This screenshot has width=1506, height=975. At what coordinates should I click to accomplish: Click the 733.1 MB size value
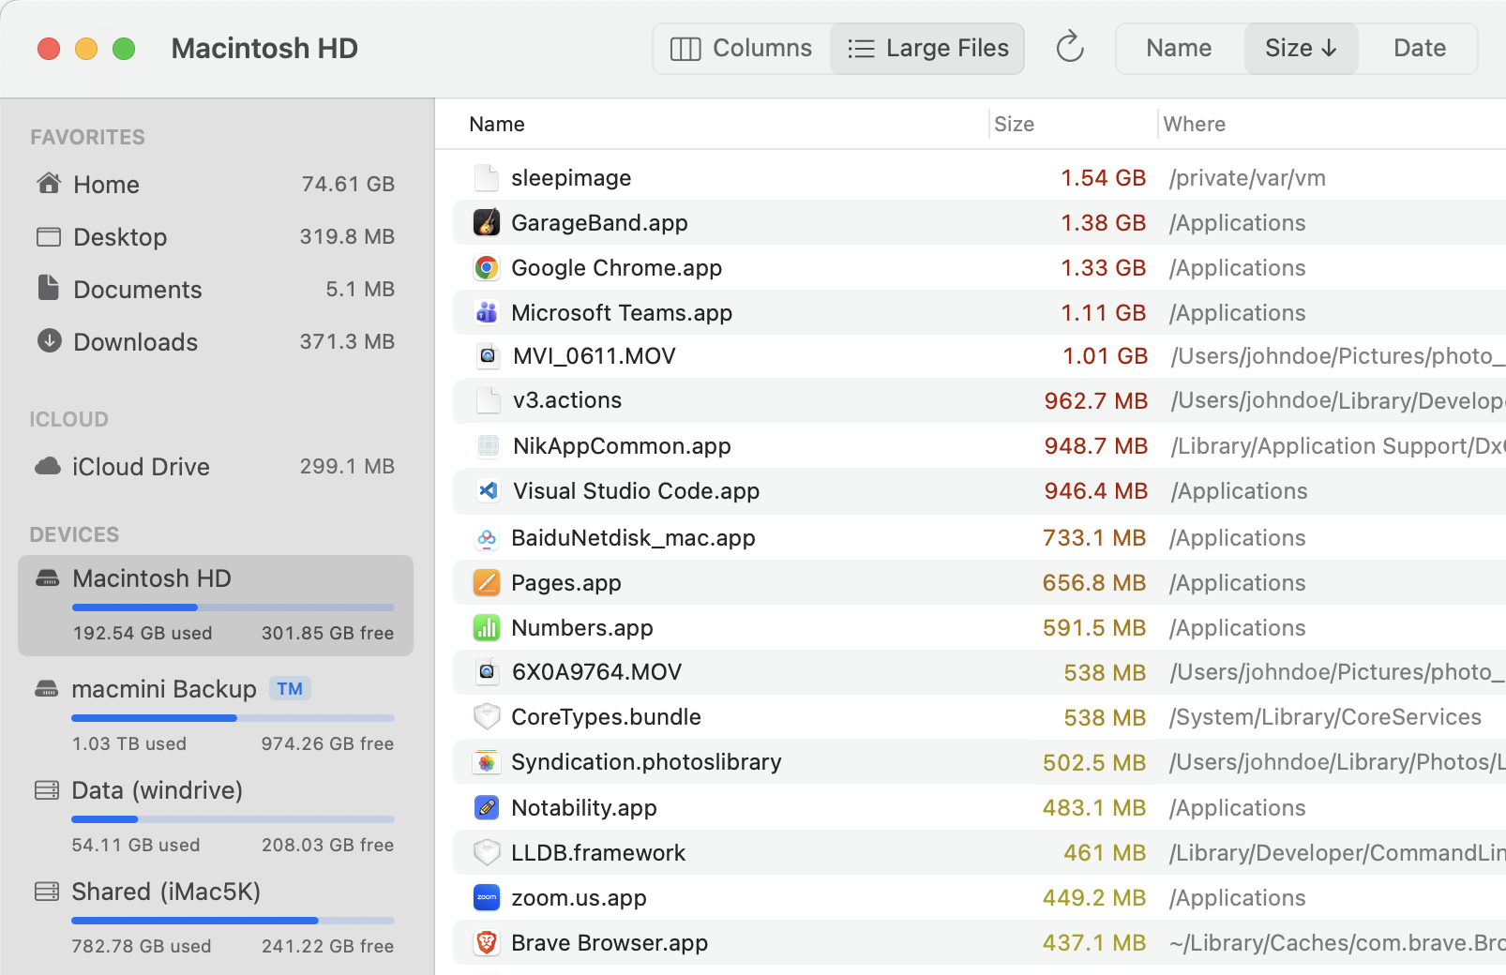[1094, 538]
